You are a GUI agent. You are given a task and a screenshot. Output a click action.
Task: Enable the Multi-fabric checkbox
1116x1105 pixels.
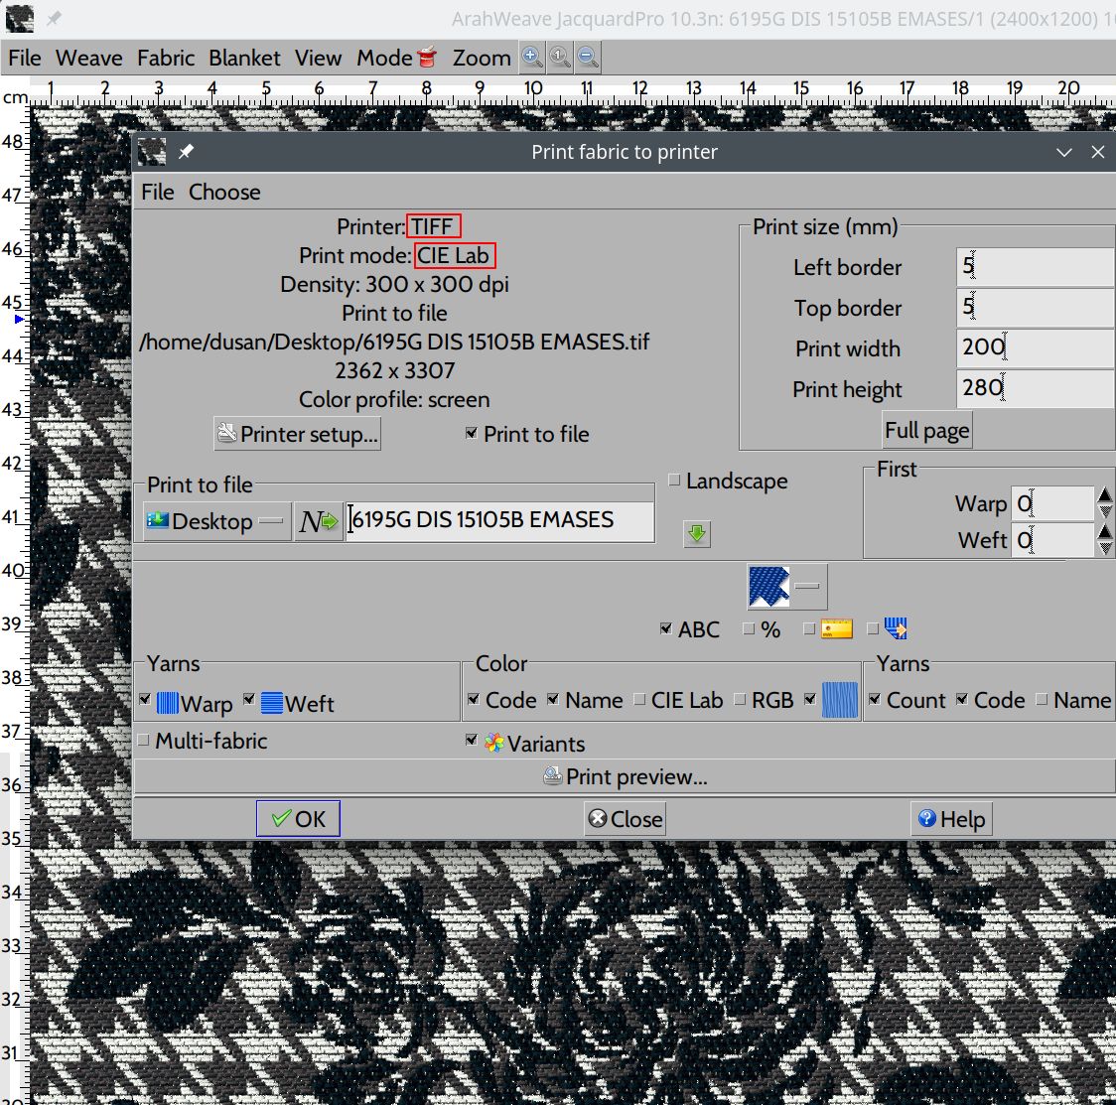[x=144, y=741]
